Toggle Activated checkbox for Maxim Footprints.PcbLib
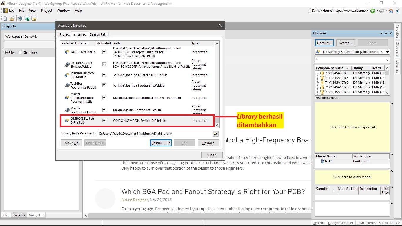 [x=104, y=110]
